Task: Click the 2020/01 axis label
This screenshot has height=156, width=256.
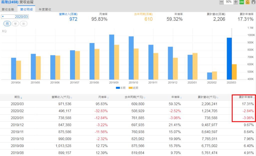Action: 192,83
